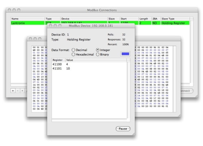The image size is (203, 146).
Task: Open the blue color swatch
Action: pos(125,54)
